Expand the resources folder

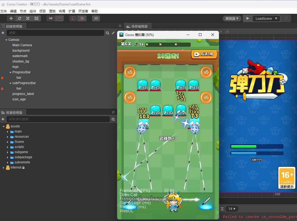(8, 137)
